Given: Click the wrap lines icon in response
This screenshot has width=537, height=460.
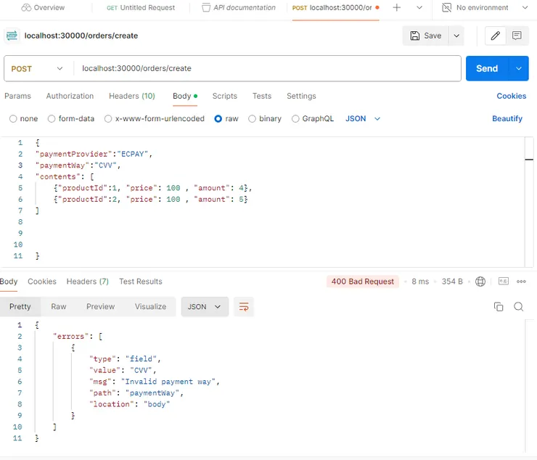Looking at the screenshot, I should click(x=244, y=307).
